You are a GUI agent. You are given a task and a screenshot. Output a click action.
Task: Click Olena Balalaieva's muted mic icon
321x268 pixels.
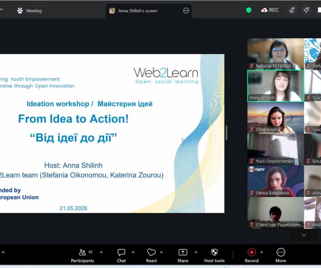point(252,193)
